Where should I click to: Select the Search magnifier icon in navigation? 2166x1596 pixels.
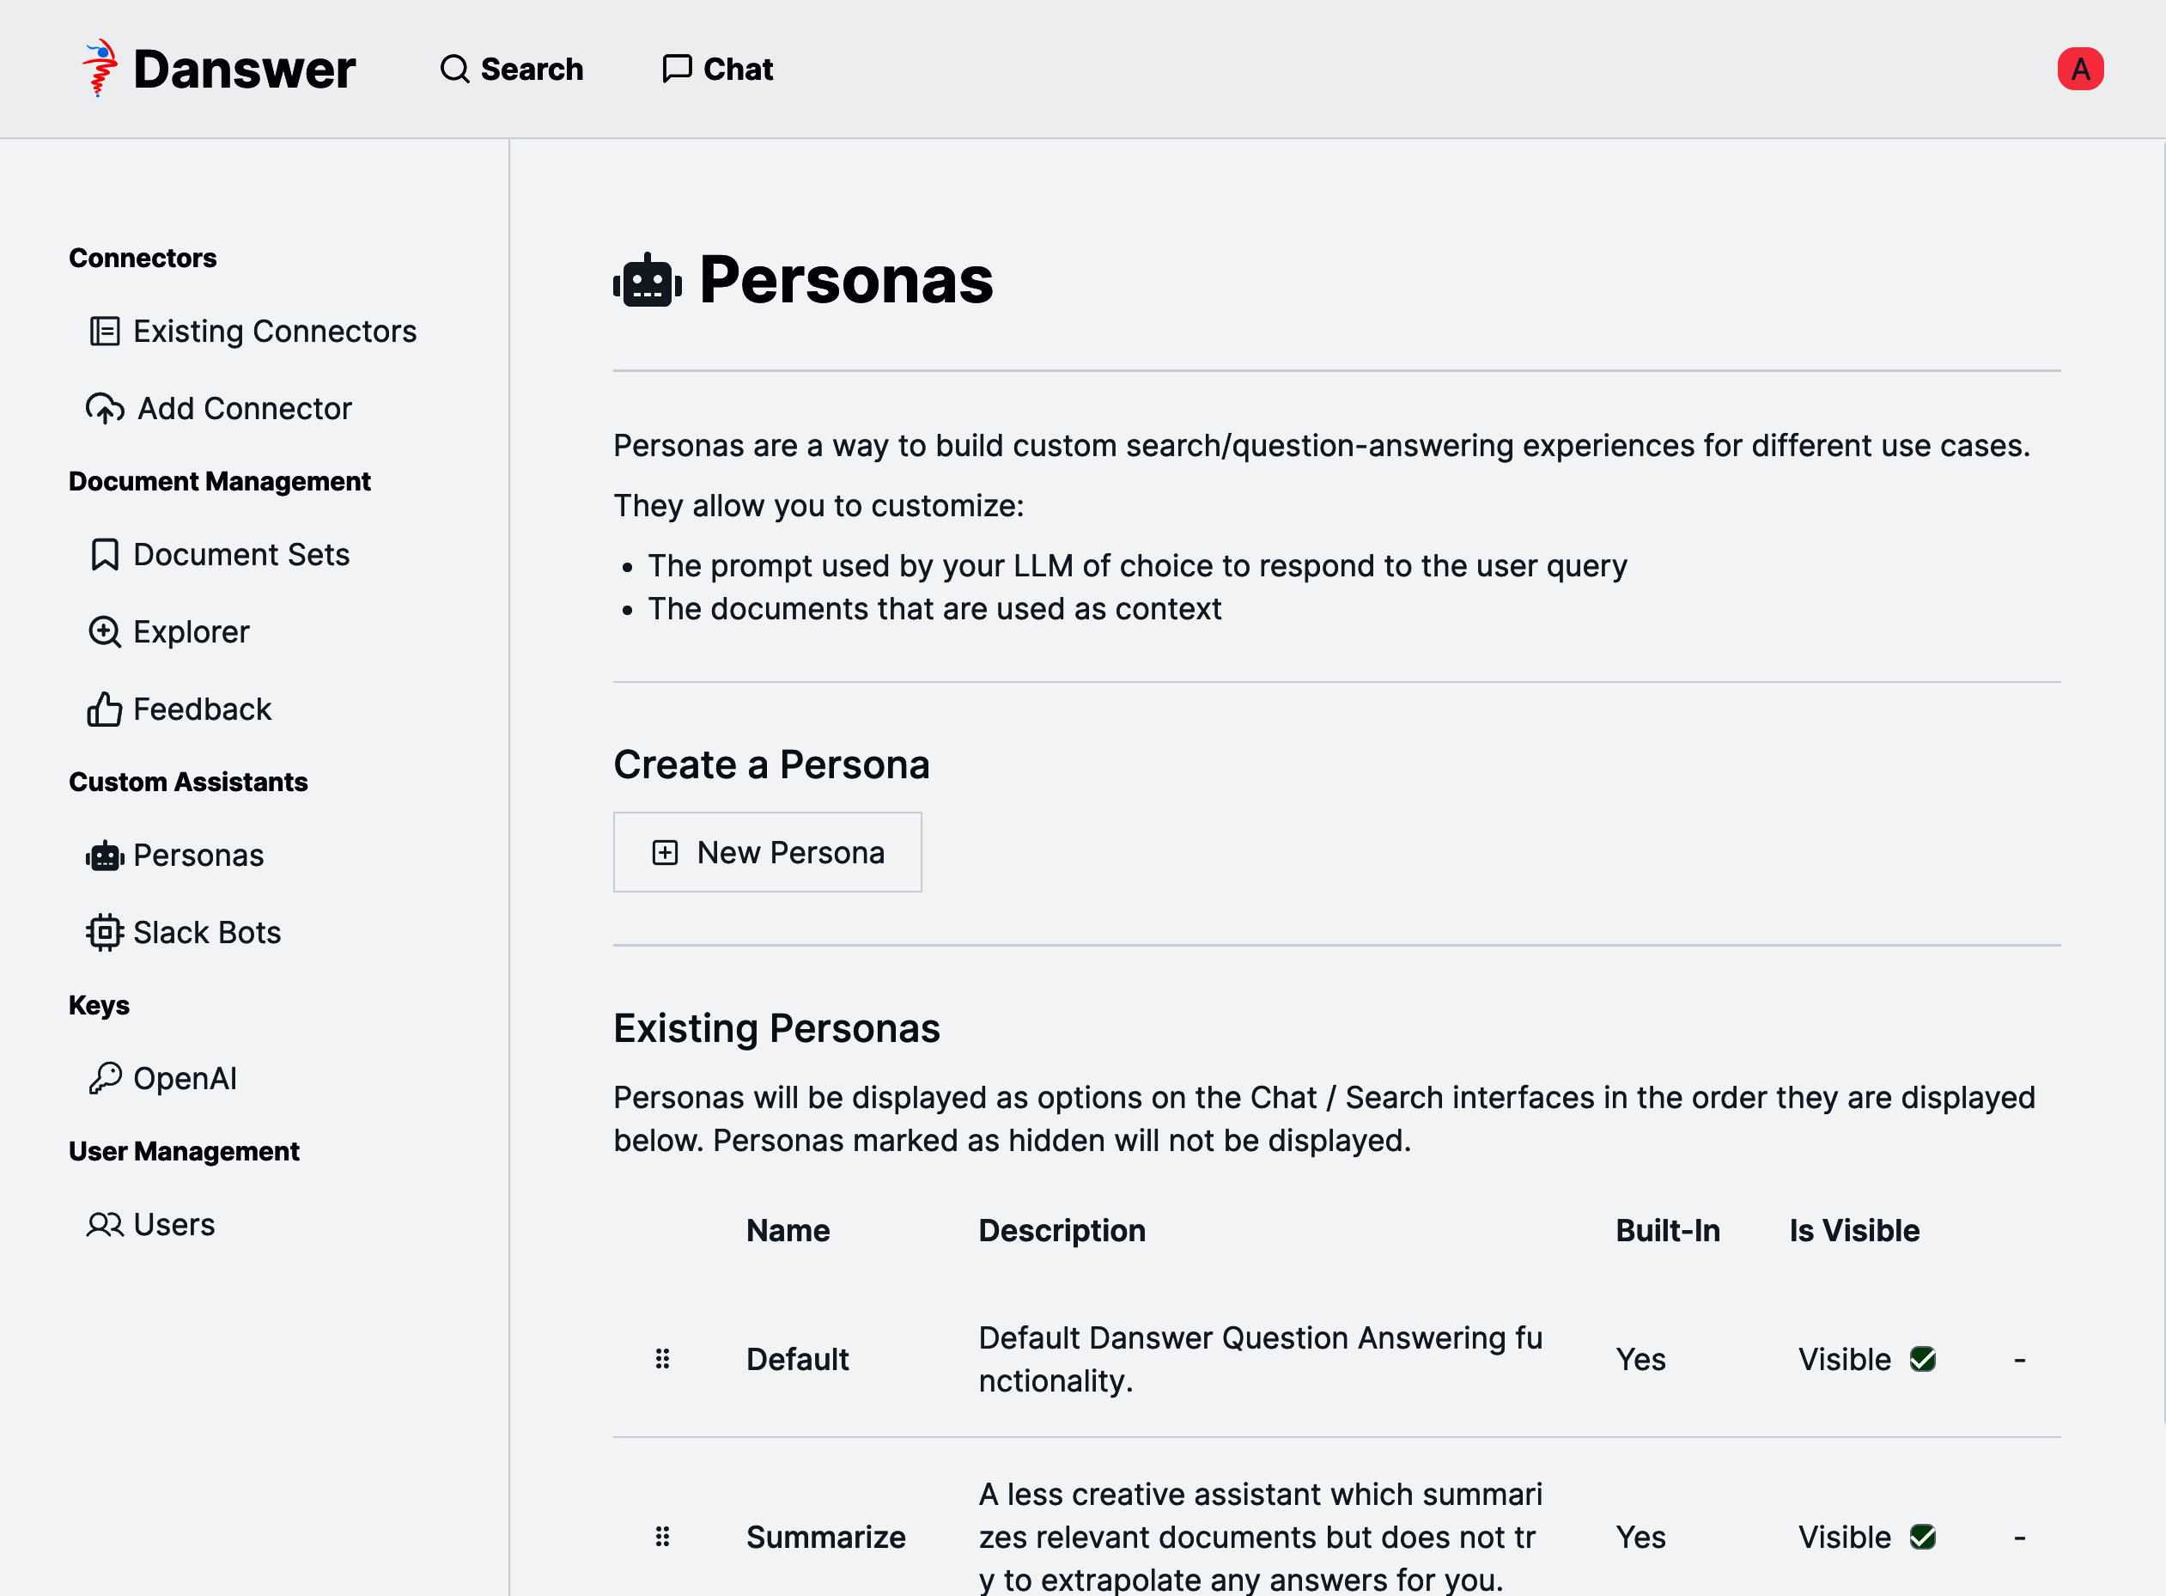coord(453,69)
